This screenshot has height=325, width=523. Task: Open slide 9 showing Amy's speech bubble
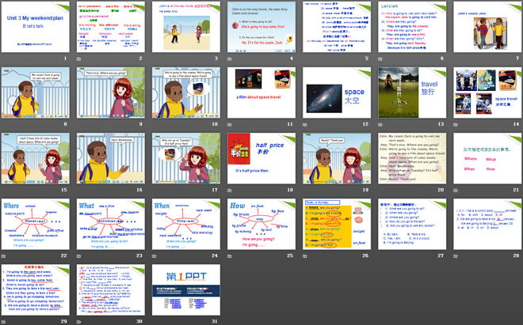111,94
